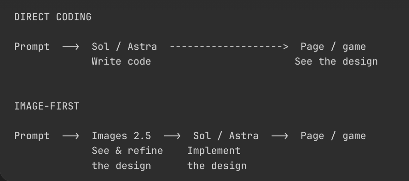The height and width of the screenshot is (181, 409).
Task: Click the Implement text
Action: point(214,151)
